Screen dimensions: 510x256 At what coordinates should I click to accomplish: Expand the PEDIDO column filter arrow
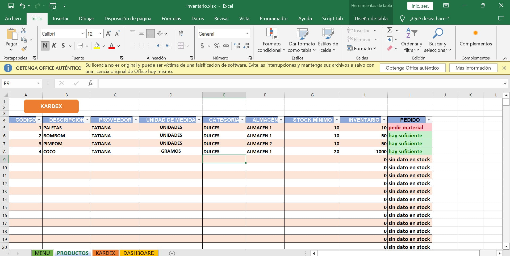(x=428, y=120)
